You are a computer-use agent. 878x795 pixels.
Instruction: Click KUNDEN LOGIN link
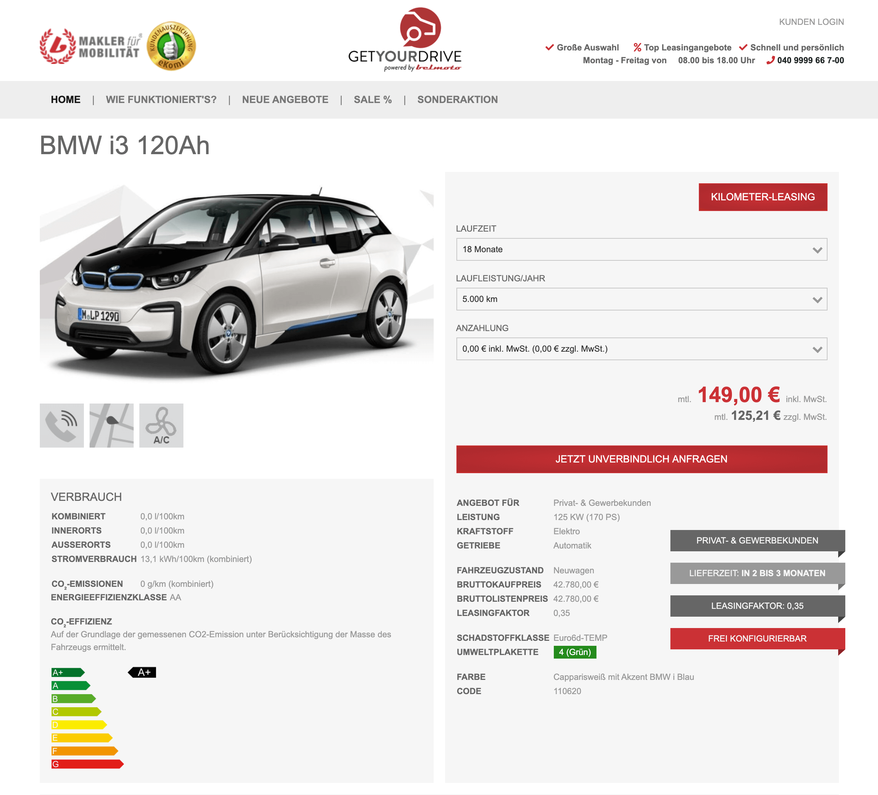click(x=812, y=22)
